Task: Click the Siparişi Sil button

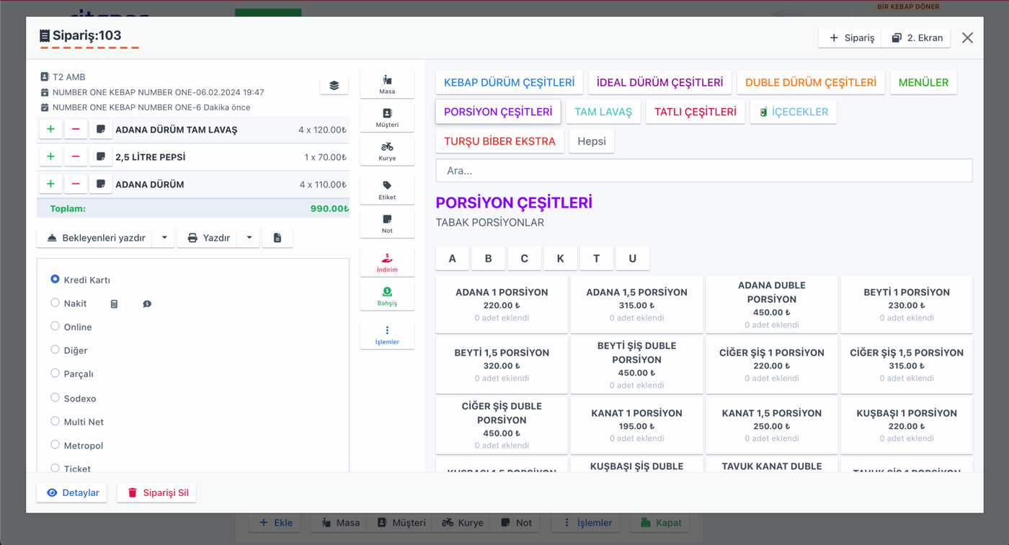Action: click(x=157, y=492)
